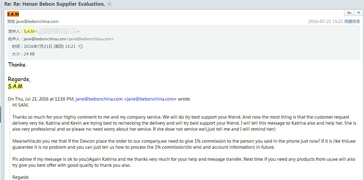Click the 隐藏信息 link to hide details
364x180 pixels.
(352, 21)
